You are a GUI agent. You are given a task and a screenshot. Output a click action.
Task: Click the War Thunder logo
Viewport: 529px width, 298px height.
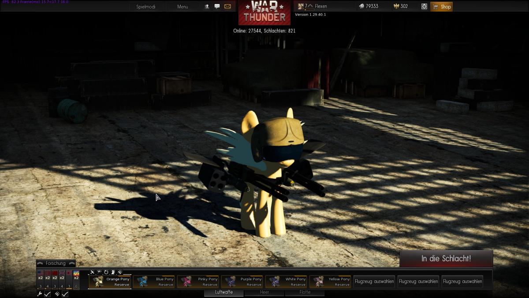click(264, 12)
